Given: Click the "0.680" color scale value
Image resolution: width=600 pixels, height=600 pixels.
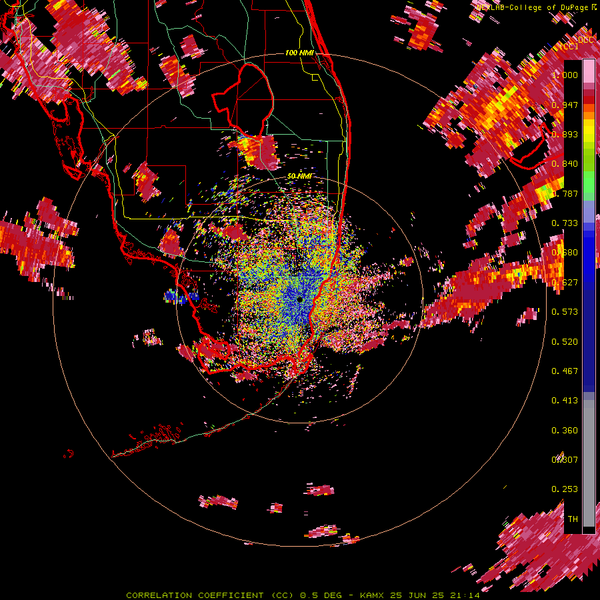Looking at the screenshot, I should click(565, 252).
